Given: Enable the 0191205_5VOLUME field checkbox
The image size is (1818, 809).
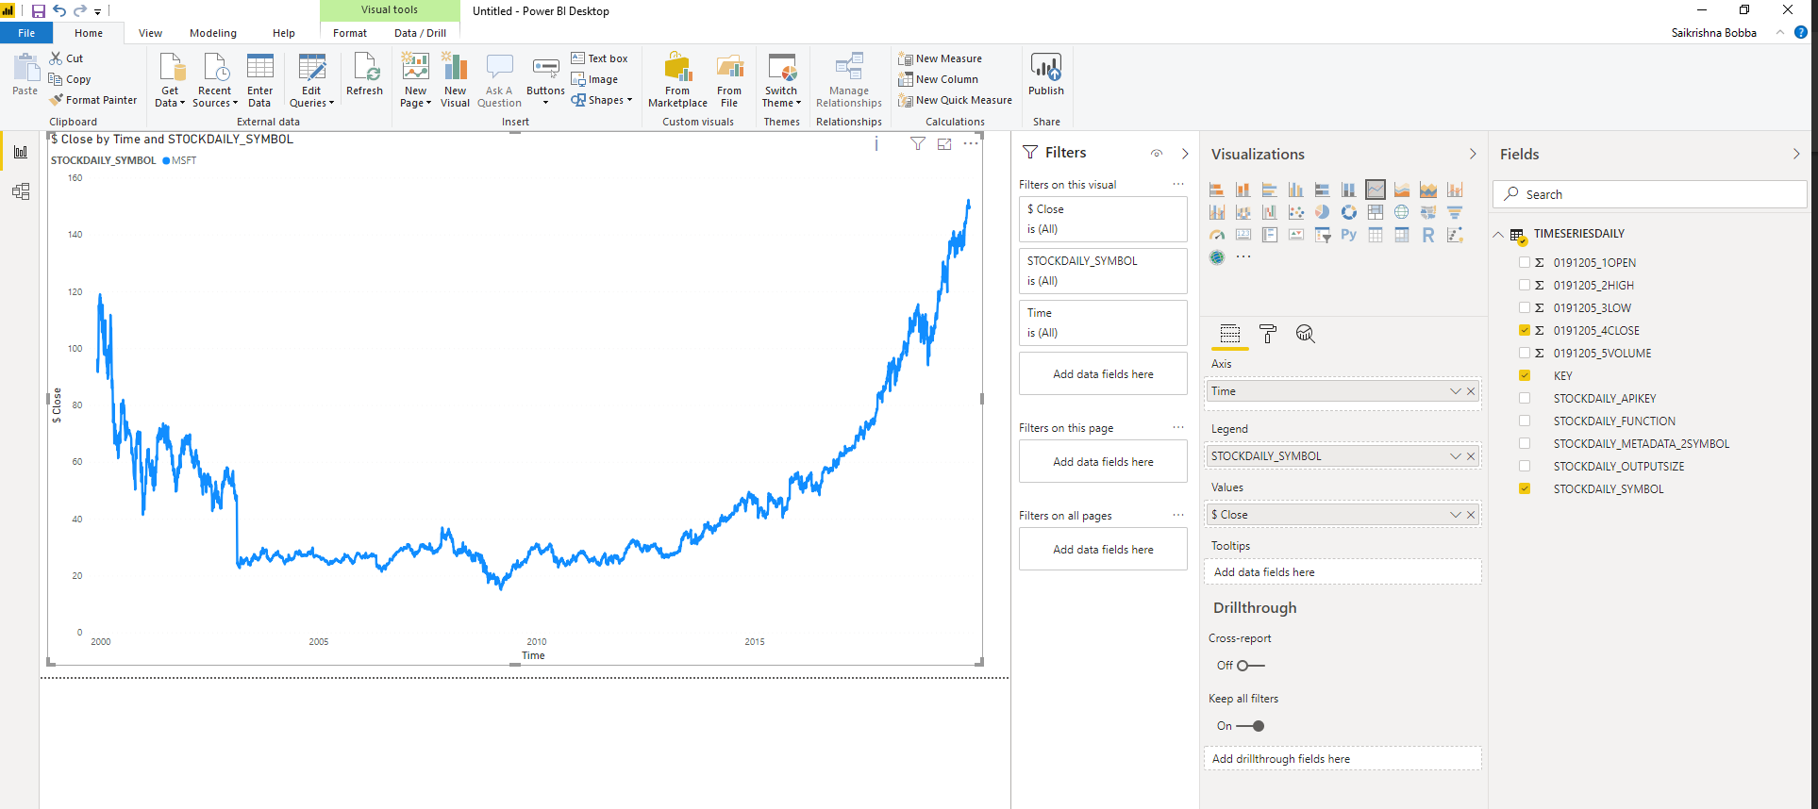Looking at the screenshot, I should tap(1525, 354).
